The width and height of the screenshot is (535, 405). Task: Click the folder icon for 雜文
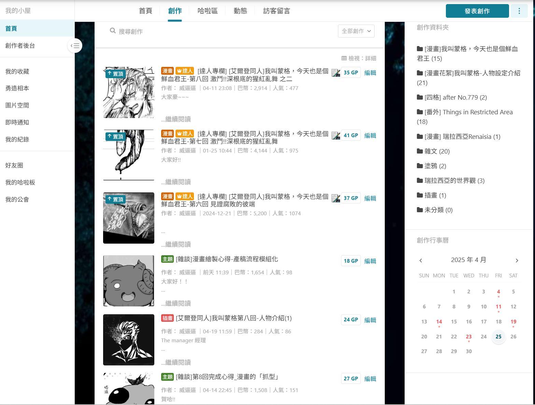pos(420,151)
